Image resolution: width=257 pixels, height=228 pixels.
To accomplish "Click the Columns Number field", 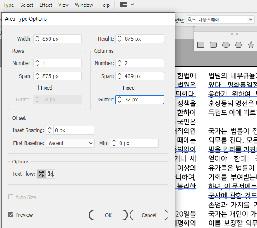I will pos(144,63).
